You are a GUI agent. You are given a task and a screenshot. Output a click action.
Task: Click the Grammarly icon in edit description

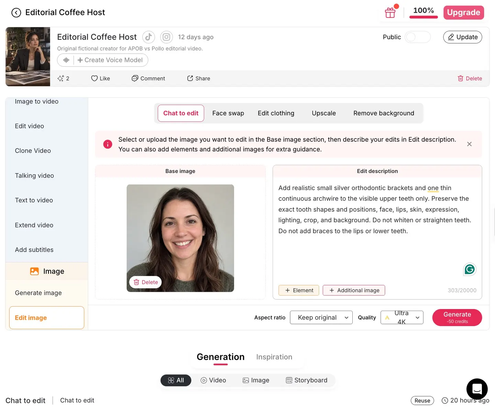coord(470,269)
